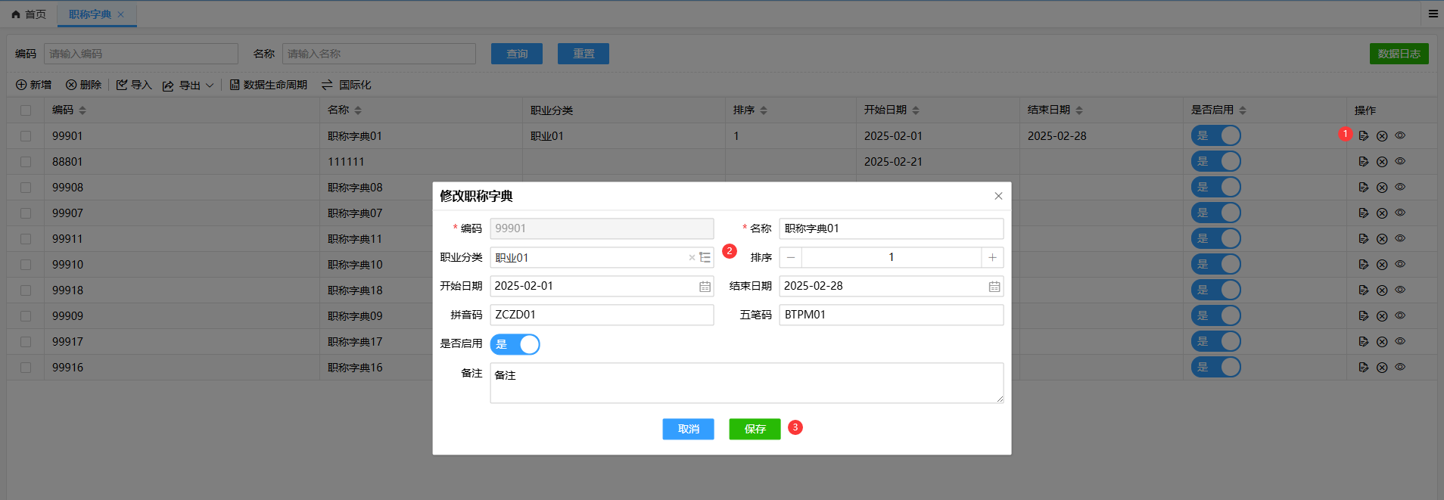Click edit icon in row 99901
The image size is (1444, 500).
1363,136
